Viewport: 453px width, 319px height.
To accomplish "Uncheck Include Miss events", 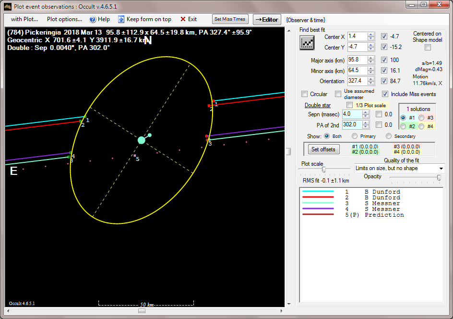I will click(x=385, y=94).
